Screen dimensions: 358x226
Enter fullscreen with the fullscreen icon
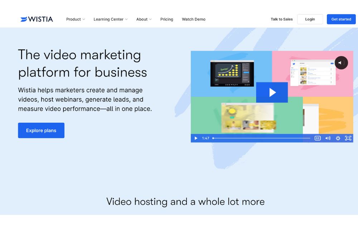348,138
